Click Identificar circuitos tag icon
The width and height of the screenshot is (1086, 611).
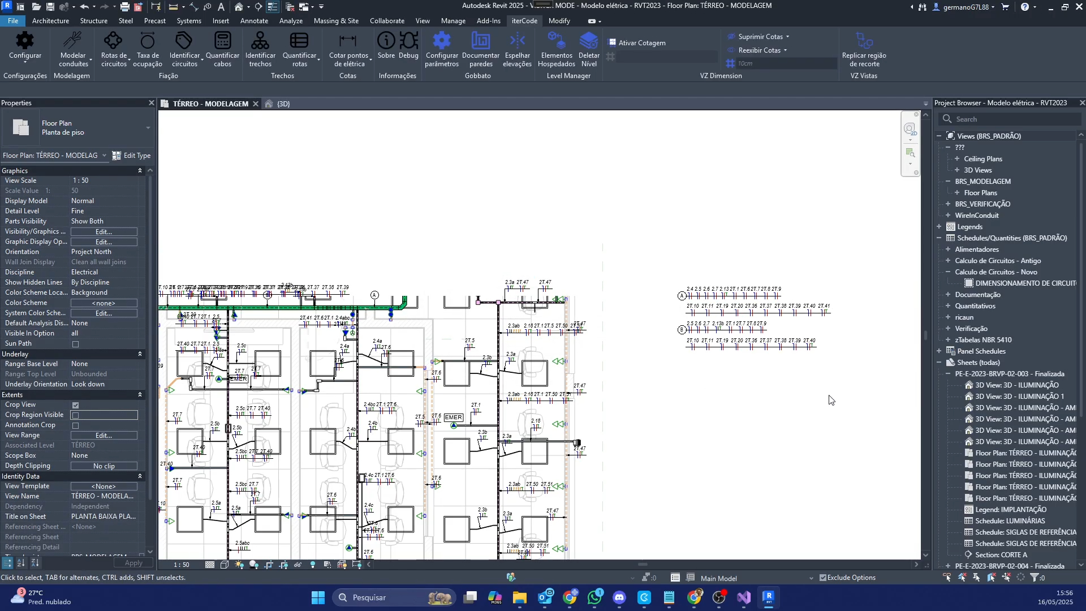tap(184, 41)
